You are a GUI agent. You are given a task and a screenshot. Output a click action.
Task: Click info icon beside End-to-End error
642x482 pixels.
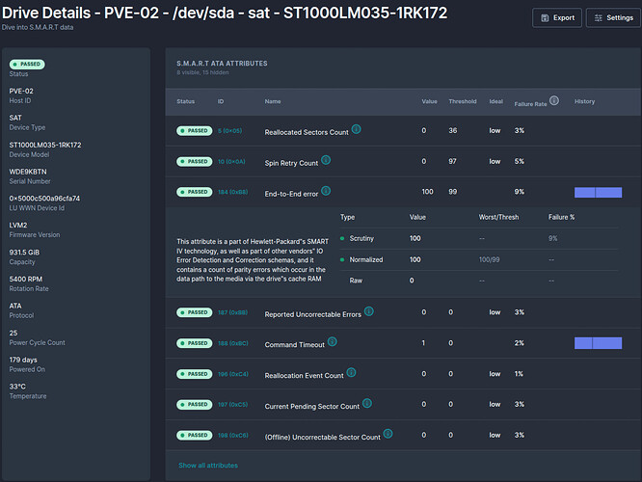pos(326,191)
